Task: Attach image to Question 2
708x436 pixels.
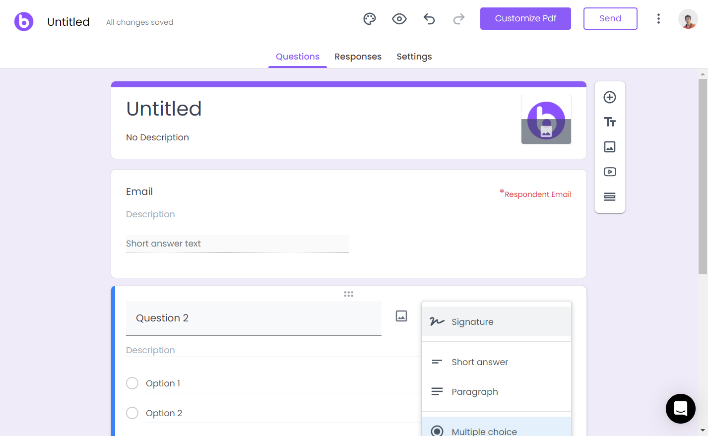Action: 401,316
